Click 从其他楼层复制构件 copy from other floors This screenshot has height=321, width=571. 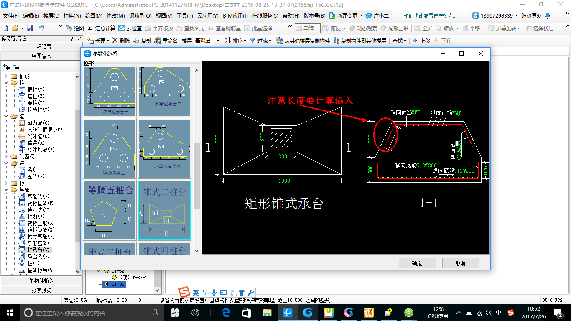tap(304, 41)
